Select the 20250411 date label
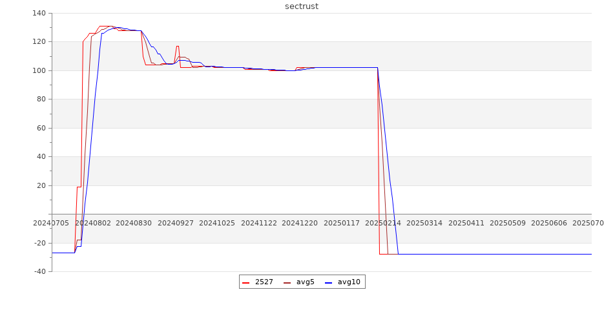Viewport: 604px width, 323px height. 466,223
